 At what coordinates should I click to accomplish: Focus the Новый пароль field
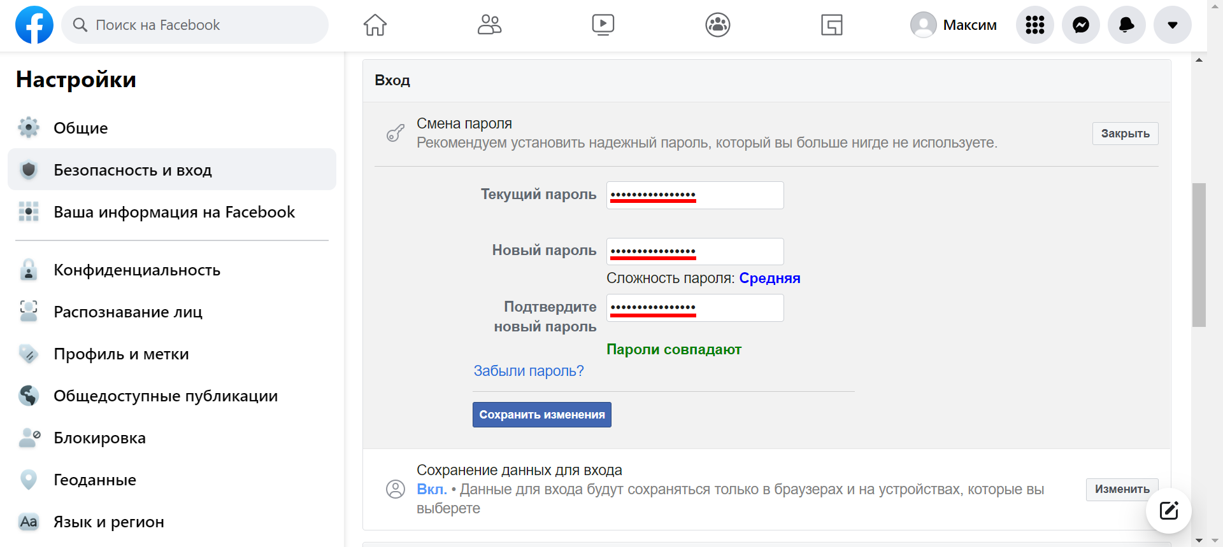[x=695, y=251]
